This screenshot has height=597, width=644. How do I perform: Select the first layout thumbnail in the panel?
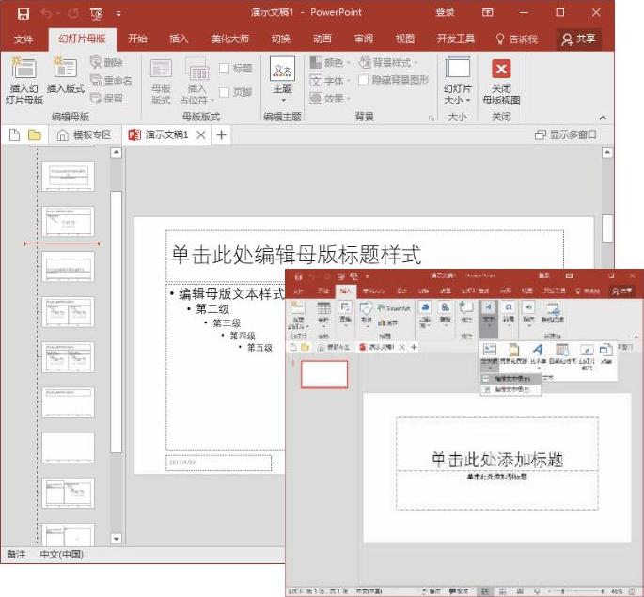click(68, 176)
